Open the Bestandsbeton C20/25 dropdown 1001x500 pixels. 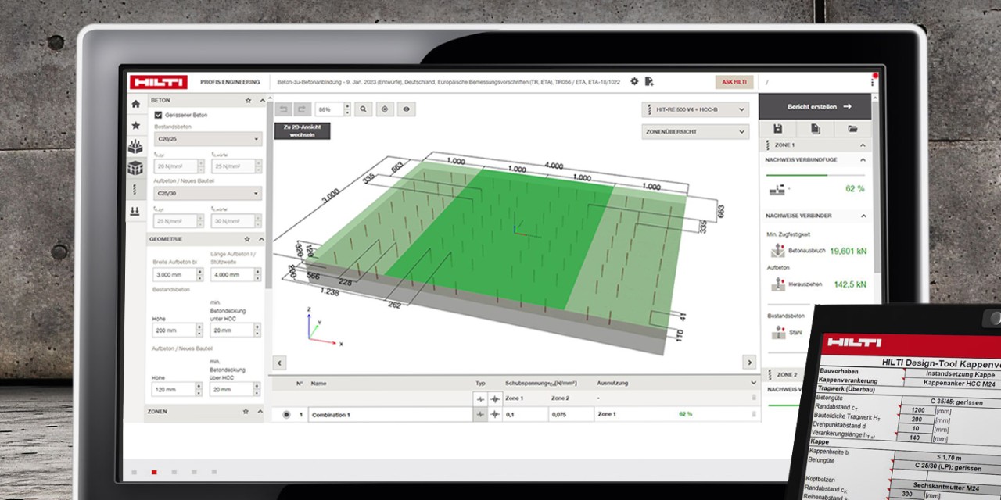pyautogui.click(x=207, y=139)
